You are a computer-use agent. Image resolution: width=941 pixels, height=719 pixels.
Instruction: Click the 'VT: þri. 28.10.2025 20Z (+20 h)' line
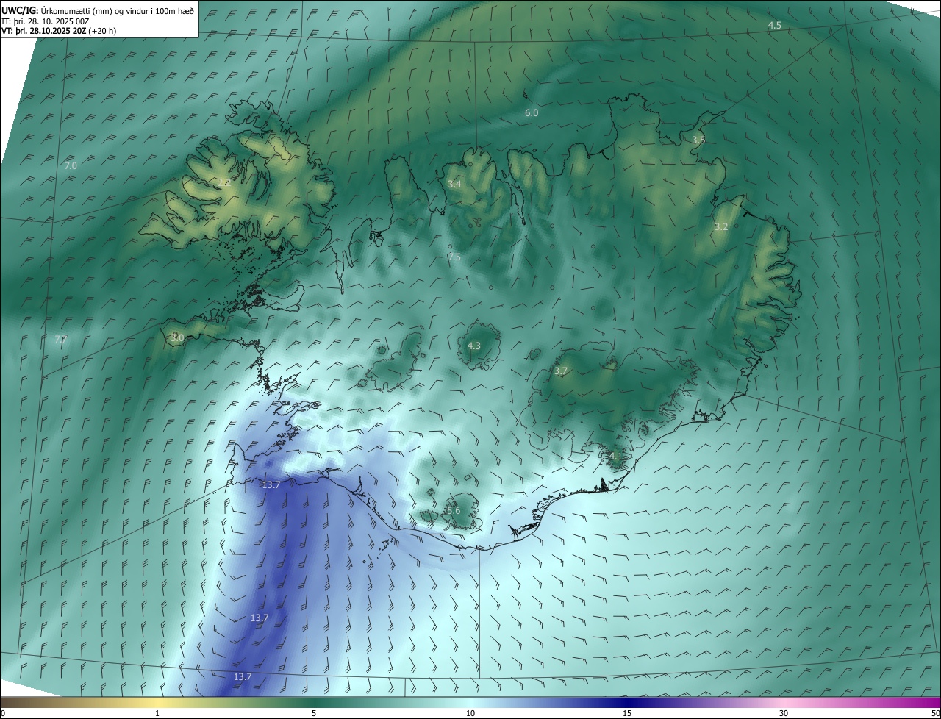coord(59,30)
